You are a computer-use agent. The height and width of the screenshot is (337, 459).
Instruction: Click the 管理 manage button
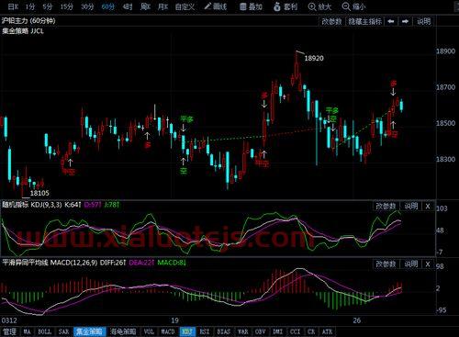point(9,331)
